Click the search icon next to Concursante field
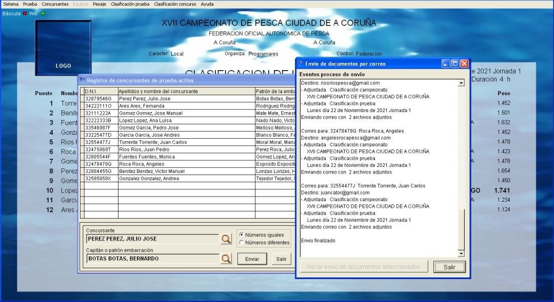This screenshot has width=554, height=302. [x=226, y=239]
